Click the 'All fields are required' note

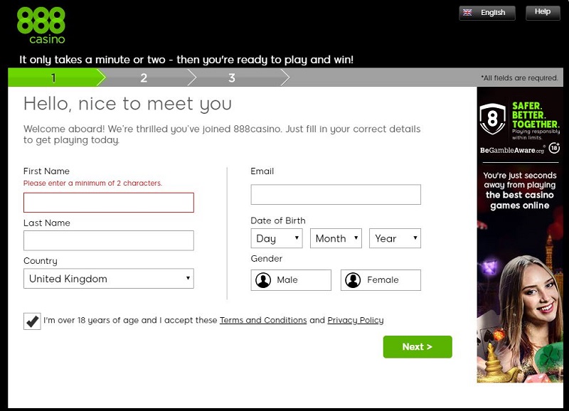coord(519,78)
